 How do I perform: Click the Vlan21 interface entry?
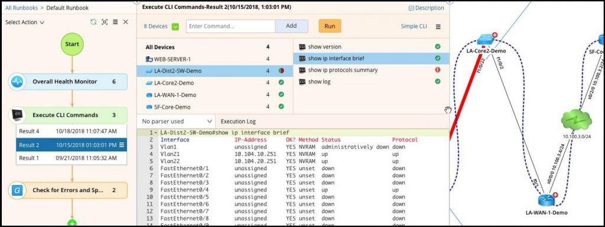[170, 154]
